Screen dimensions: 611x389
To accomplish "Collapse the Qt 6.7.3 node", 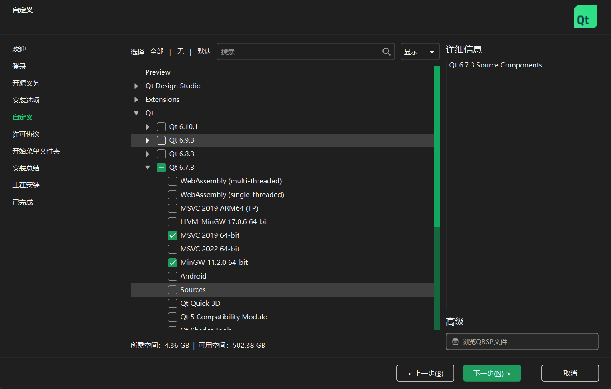I will pos(148,168).
